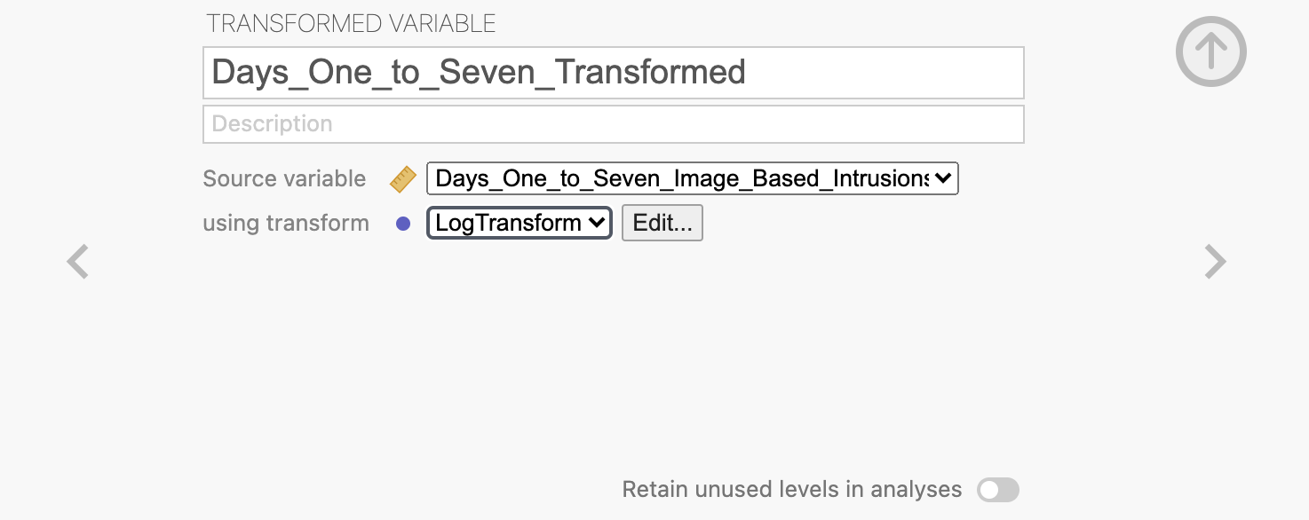Click the arrow on LogTransform selector
This screenshot has height=520, width=1309.
click(x=597, y=223)
